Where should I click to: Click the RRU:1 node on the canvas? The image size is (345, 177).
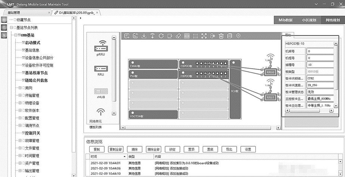[270, 97]
